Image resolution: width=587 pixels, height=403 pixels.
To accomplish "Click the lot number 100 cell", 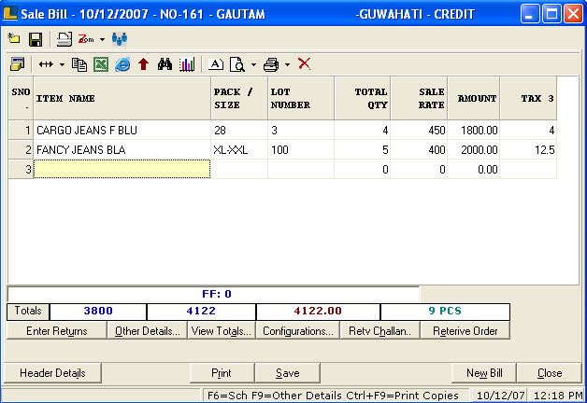I will (x=301, y=150).
